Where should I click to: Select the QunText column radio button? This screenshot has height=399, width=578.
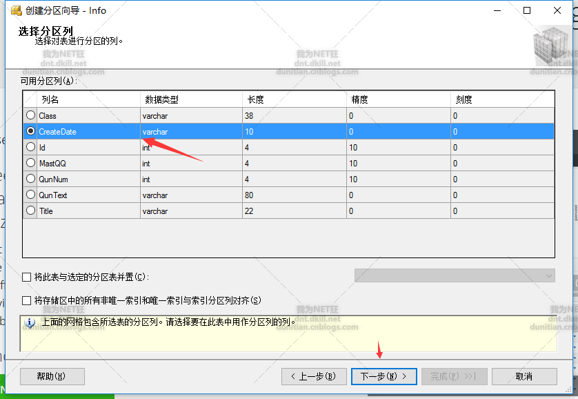click(30, 195)
